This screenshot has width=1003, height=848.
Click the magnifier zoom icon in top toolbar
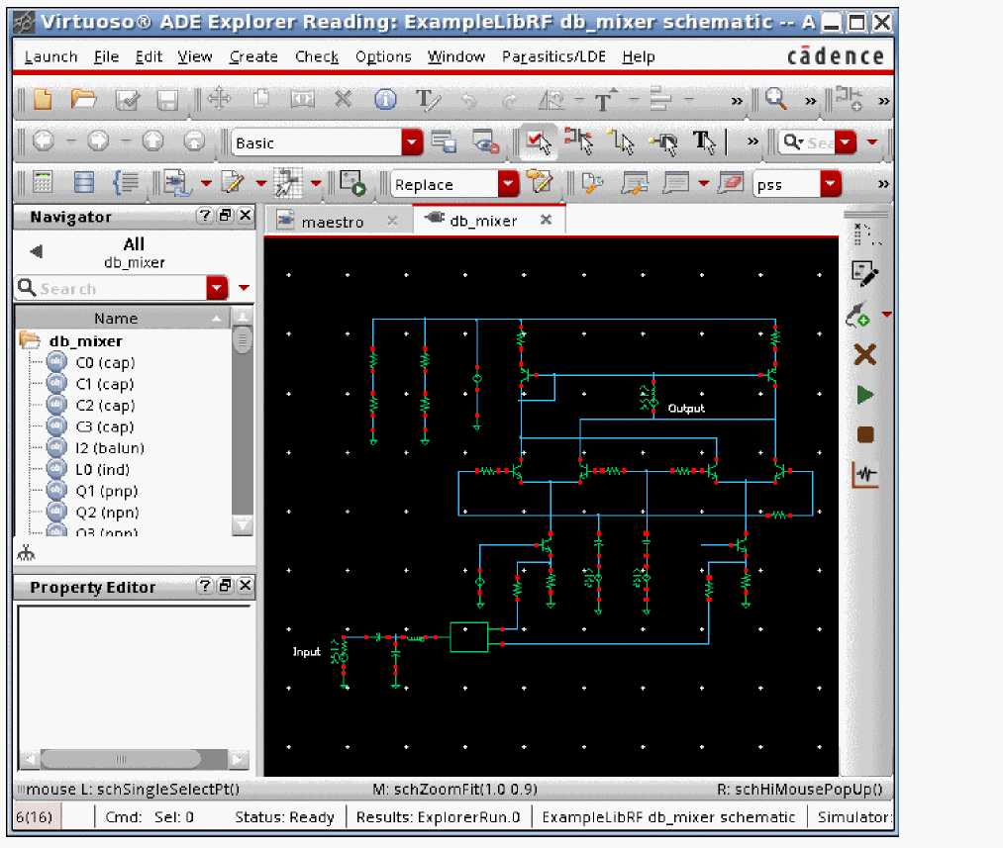(776, 100)
